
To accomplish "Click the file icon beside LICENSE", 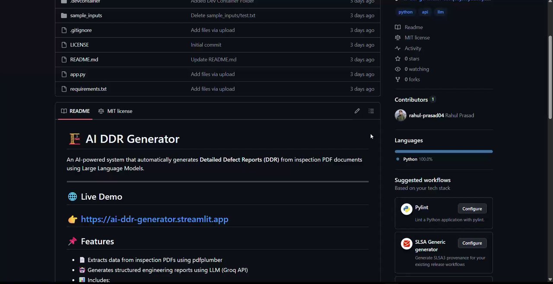I will tap(64, 45).
